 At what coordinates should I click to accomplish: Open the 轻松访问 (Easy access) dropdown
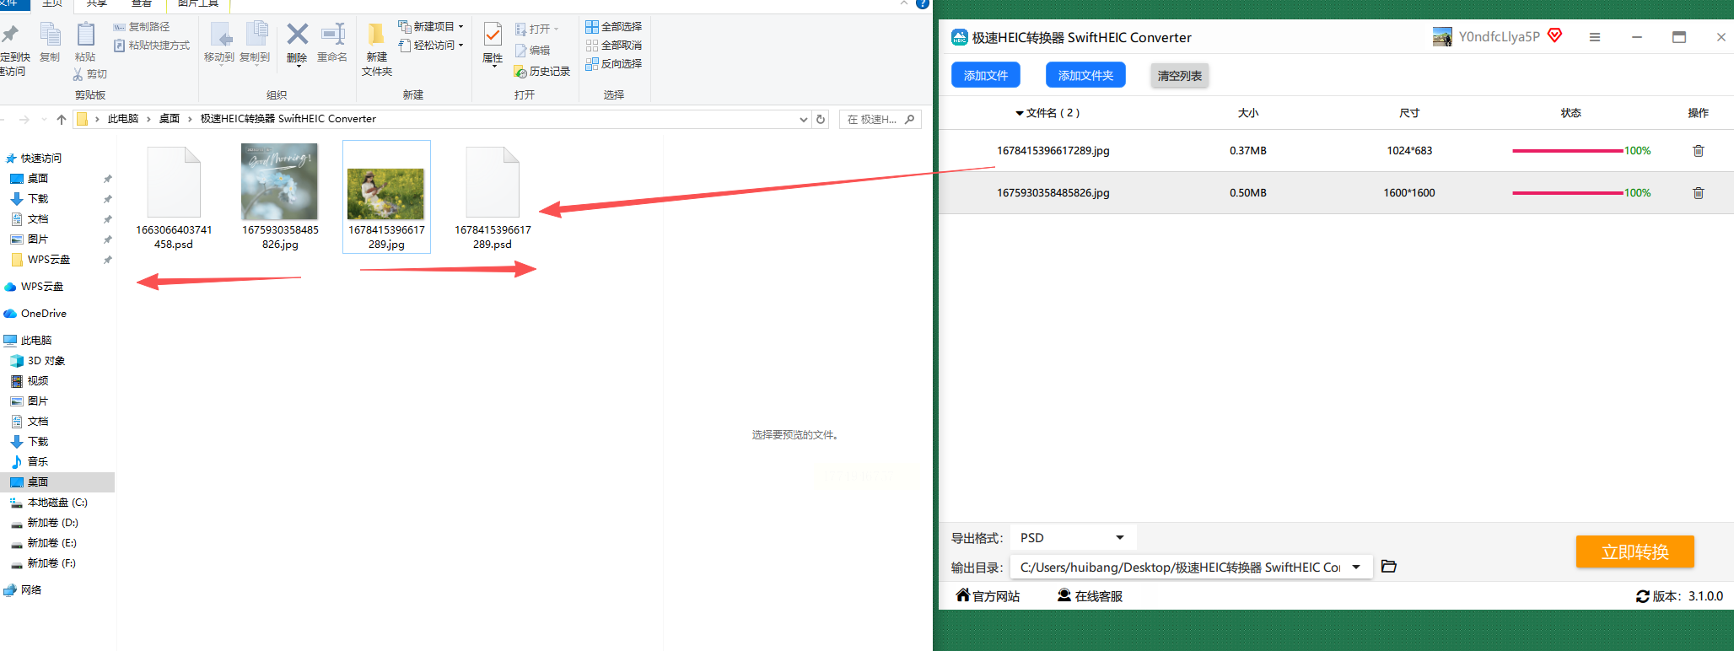pos(431,46)
